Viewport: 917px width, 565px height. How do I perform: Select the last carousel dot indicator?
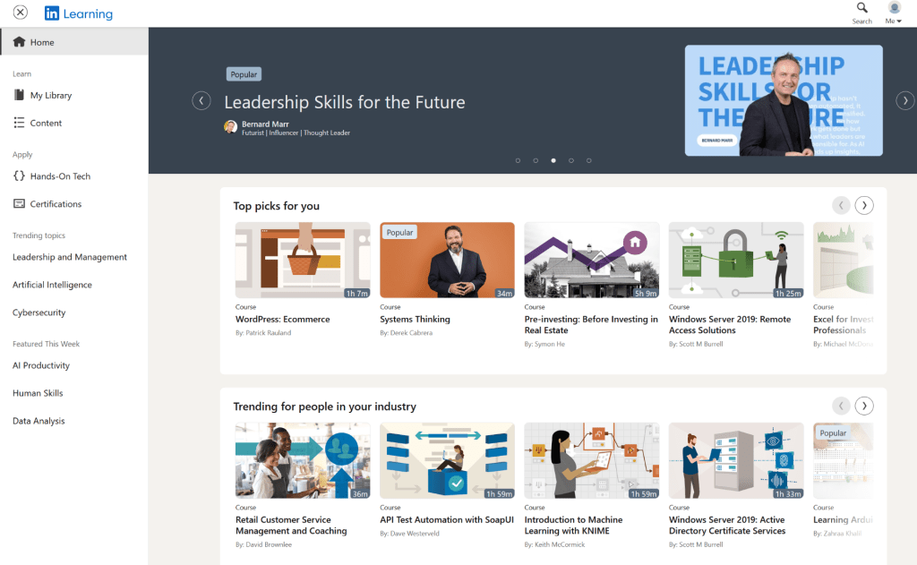[x=589, y=160]
